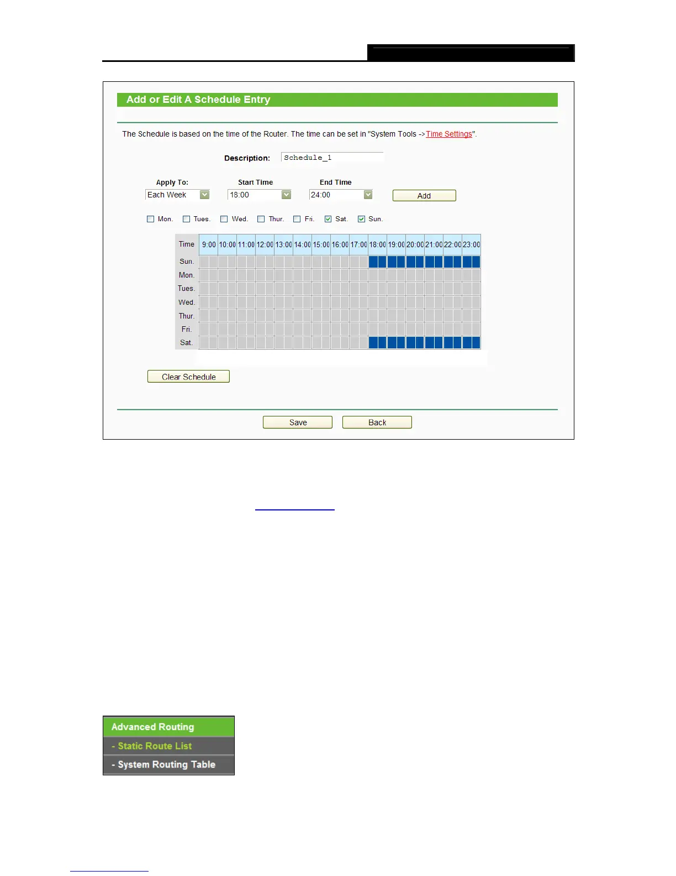Viewport: 676px width, 876px height.
Task: Uncheck the Sun. checkbox
Action: (x=362, y=219)
